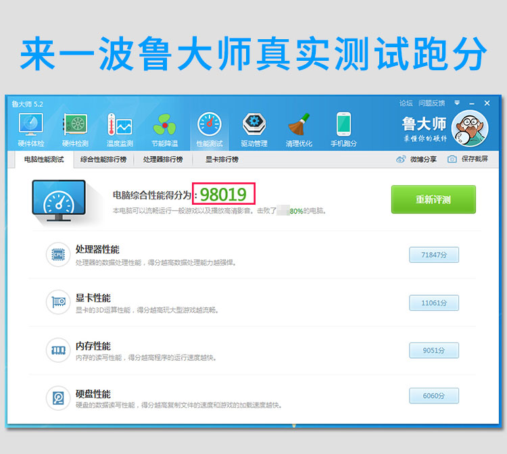Close the 鲁大师 window
Image resolution: width=507 pixels, height=454 pixels.
[x=487, y=103]
